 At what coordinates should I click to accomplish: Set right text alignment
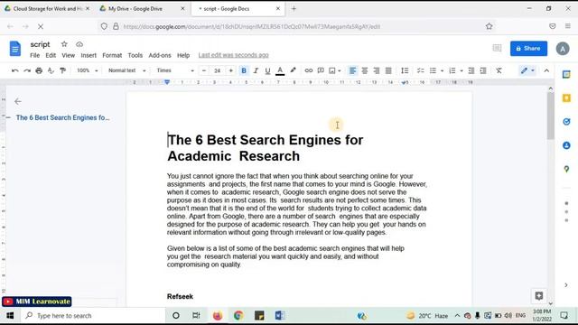377,70
